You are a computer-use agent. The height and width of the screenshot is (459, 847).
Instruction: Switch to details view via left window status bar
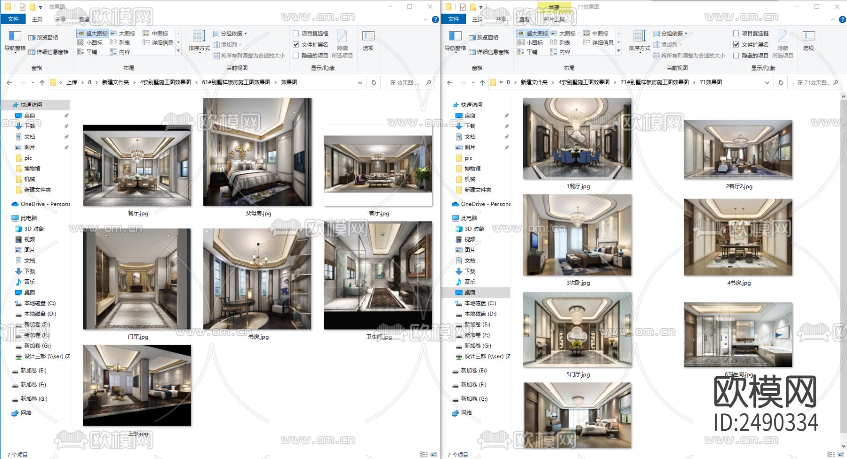(x=423, y=455)
